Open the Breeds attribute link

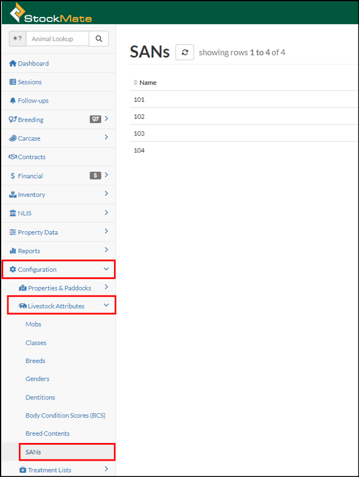(35, 361)
